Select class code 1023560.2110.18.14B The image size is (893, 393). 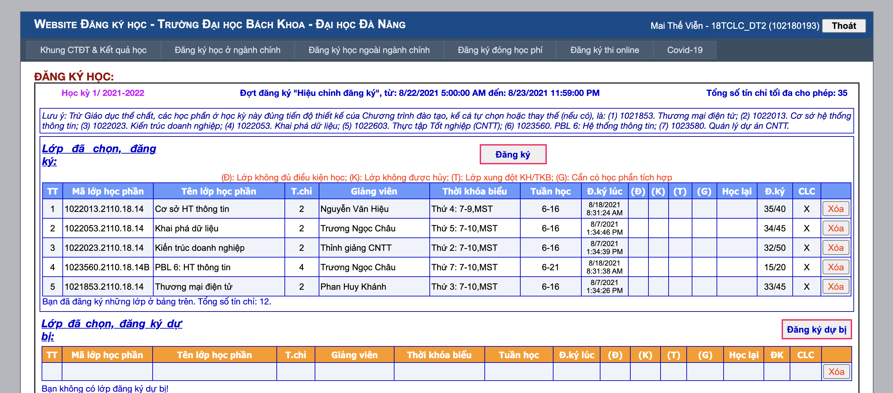(x=107, y=267)
